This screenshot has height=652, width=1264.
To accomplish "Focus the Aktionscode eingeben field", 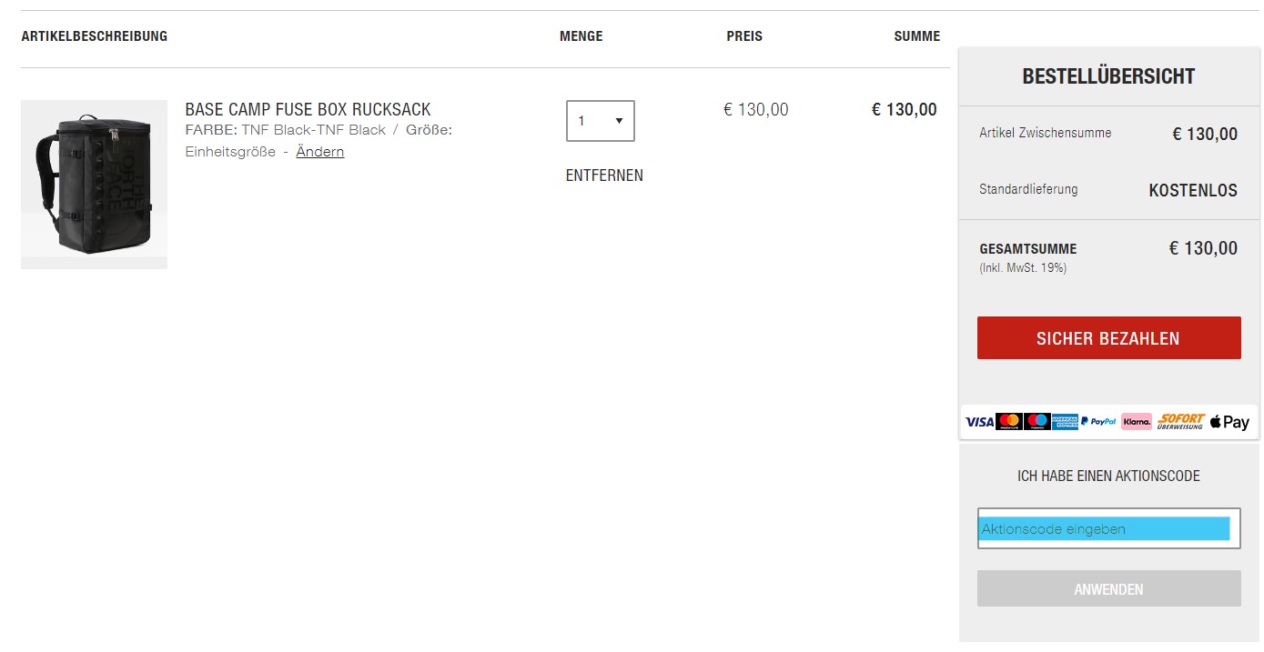I will [1108, 528].
